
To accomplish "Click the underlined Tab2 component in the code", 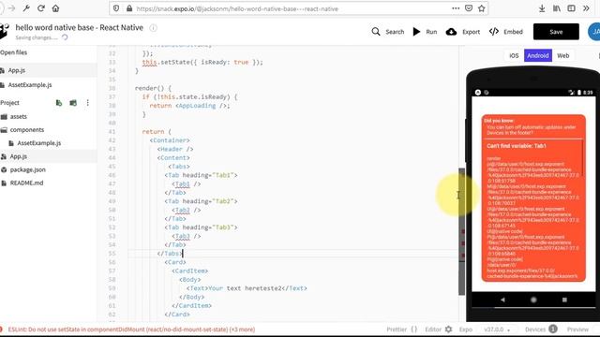I will click(182, 210).
